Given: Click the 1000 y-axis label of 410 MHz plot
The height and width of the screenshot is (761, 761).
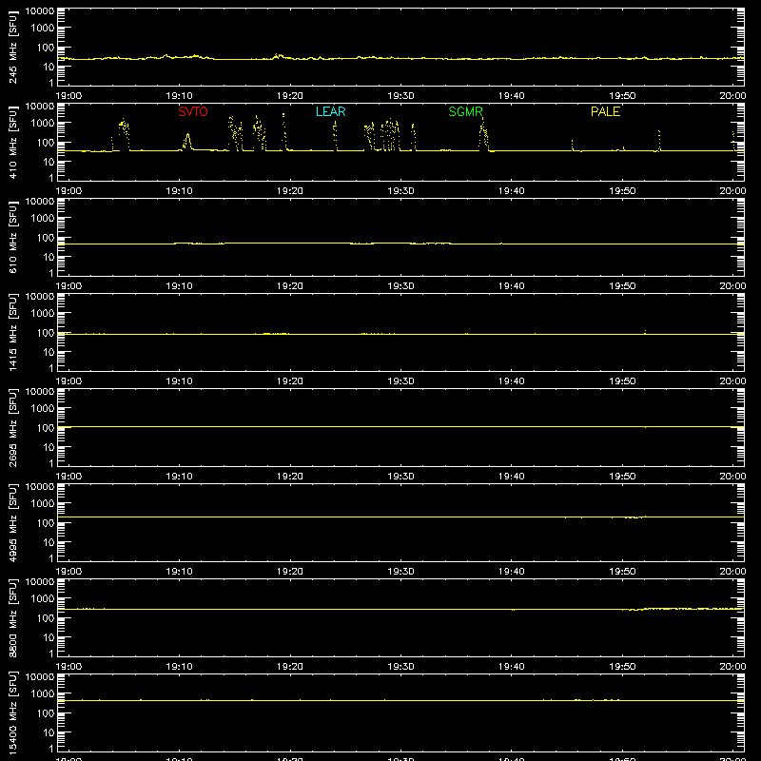Looking at the screenshot, I should click(43, 124).
